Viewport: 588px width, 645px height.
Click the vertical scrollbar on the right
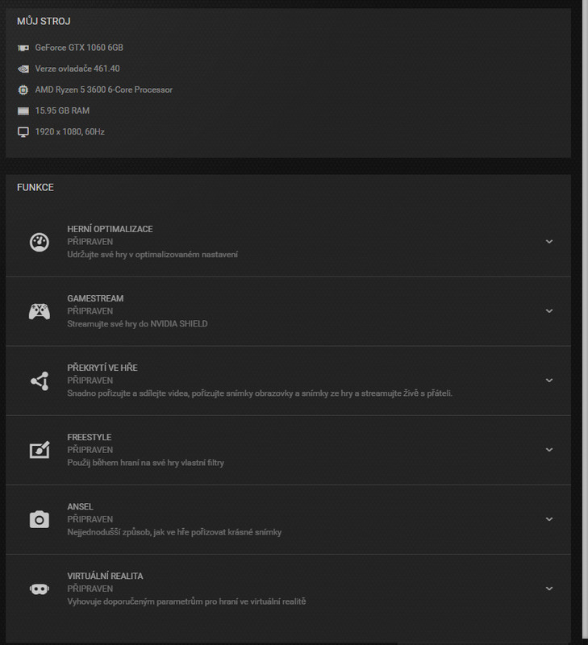(584, 322)
